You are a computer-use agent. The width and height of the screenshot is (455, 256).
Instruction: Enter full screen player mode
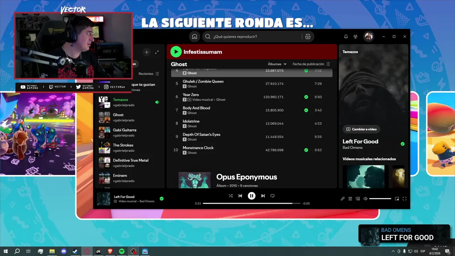[x=405, y=199]
